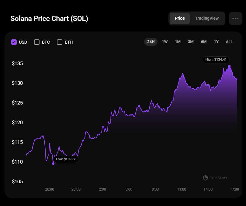The width and height of the screenshot is (246, 206).
Task: Click the purple low point dot
Action: [53, 164]
